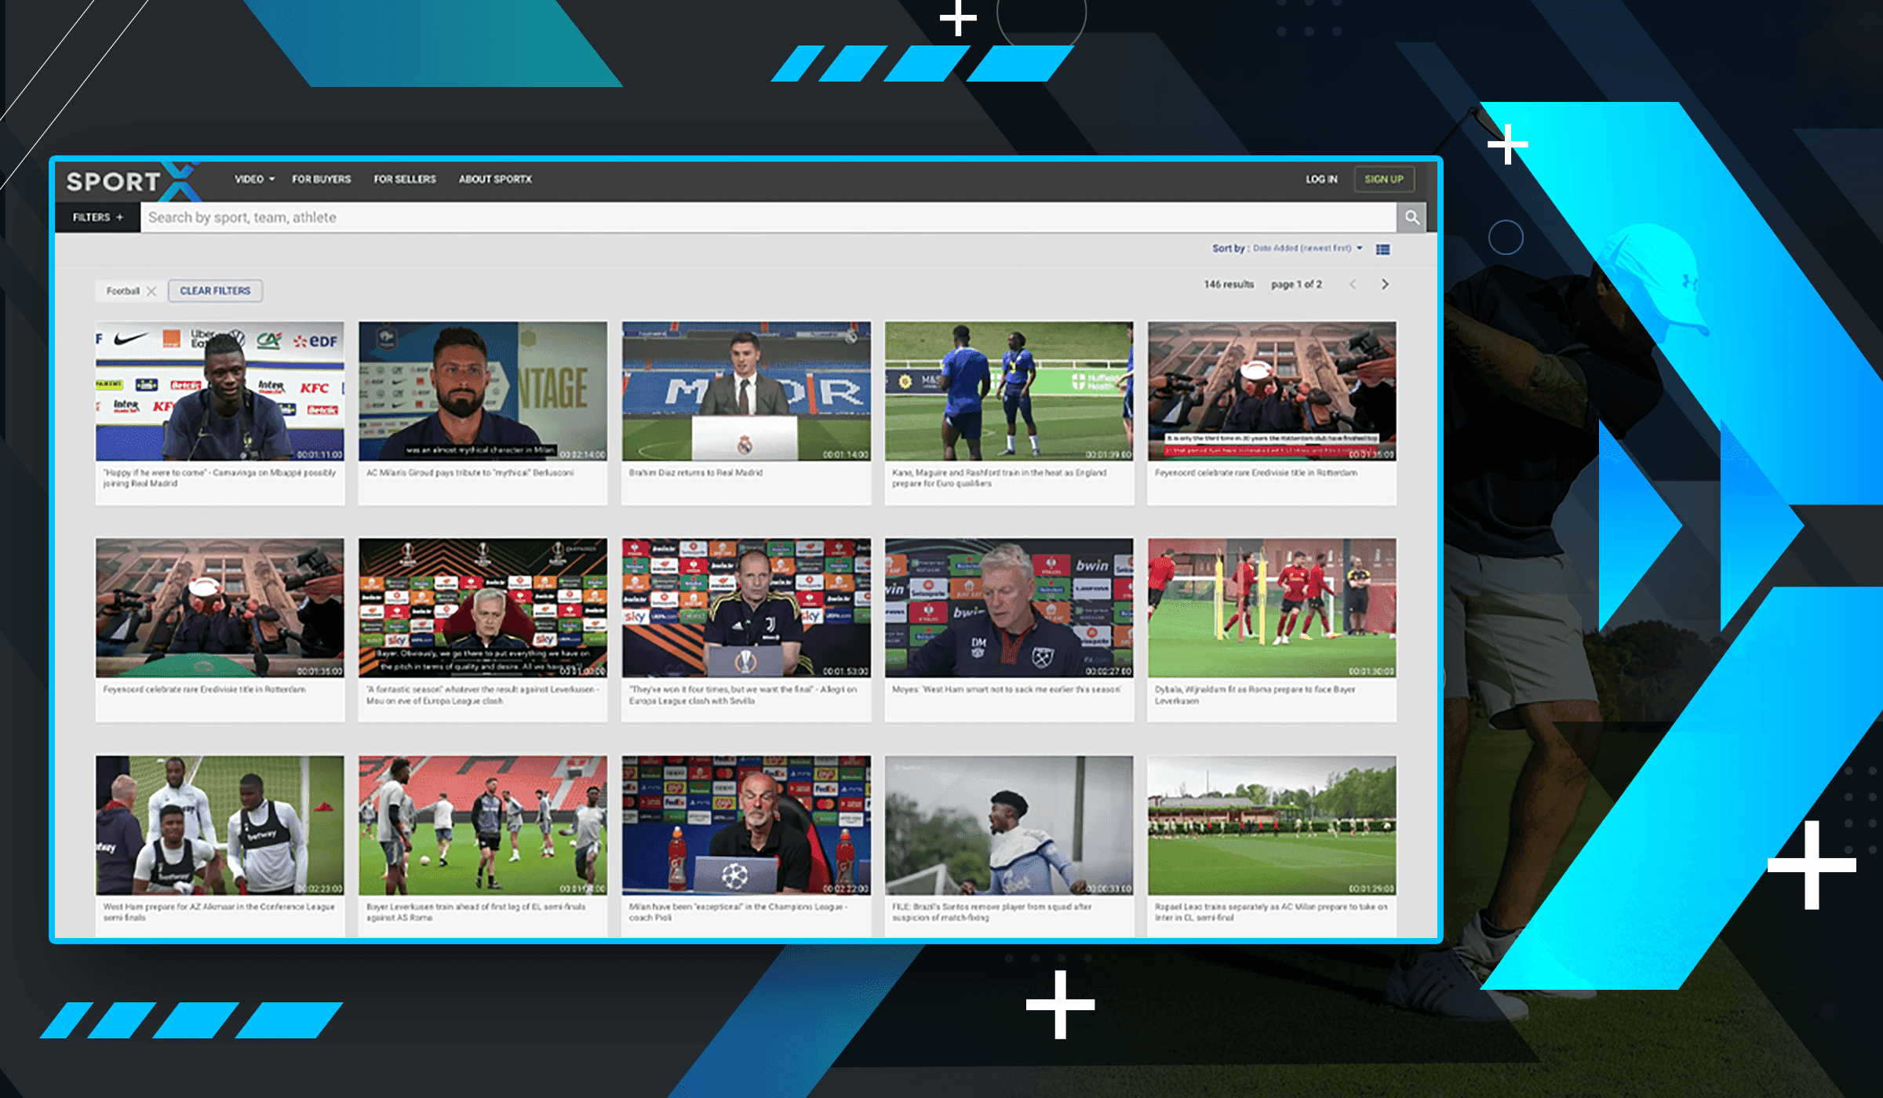Click the previous page arrow

(1353, 285)
